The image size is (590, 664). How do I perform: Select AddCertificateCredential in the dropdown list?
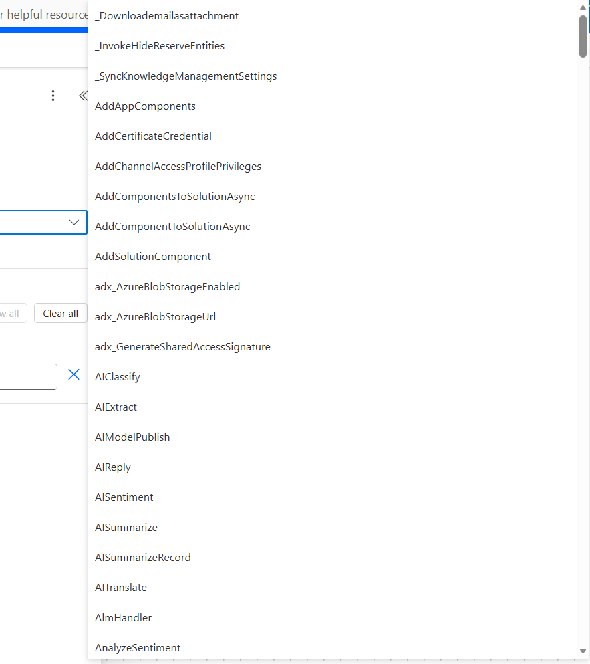tap(153, 136)
